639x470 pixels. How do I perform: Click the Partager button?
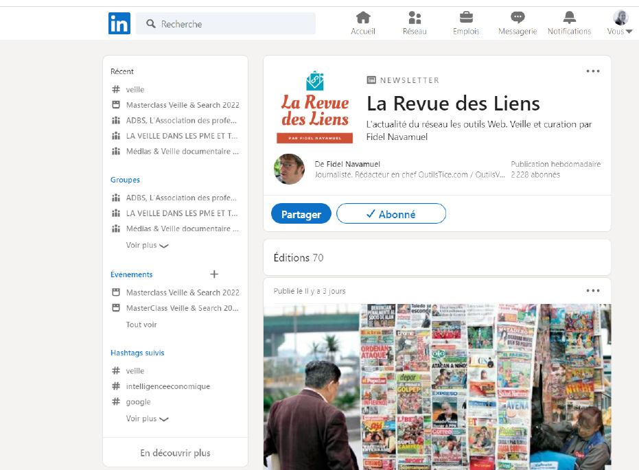click(301, 214)
